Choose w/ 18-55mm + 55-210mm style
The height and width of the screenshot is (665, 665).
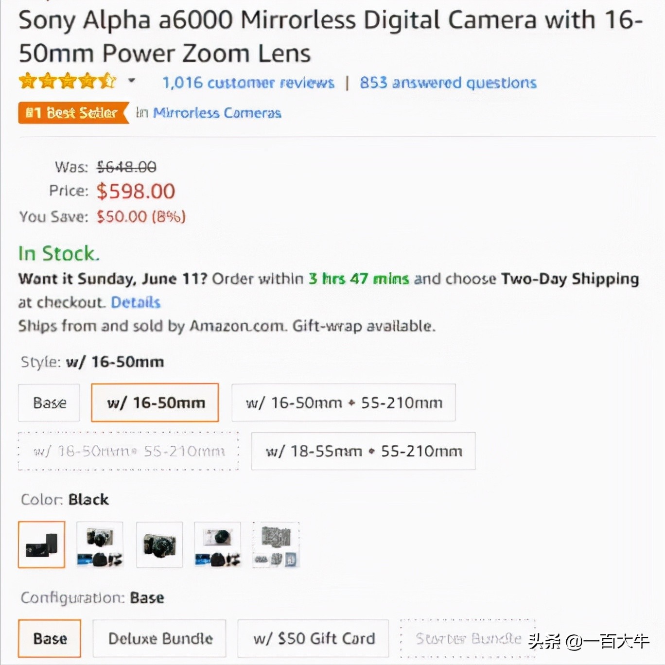(x=363, y=451)
